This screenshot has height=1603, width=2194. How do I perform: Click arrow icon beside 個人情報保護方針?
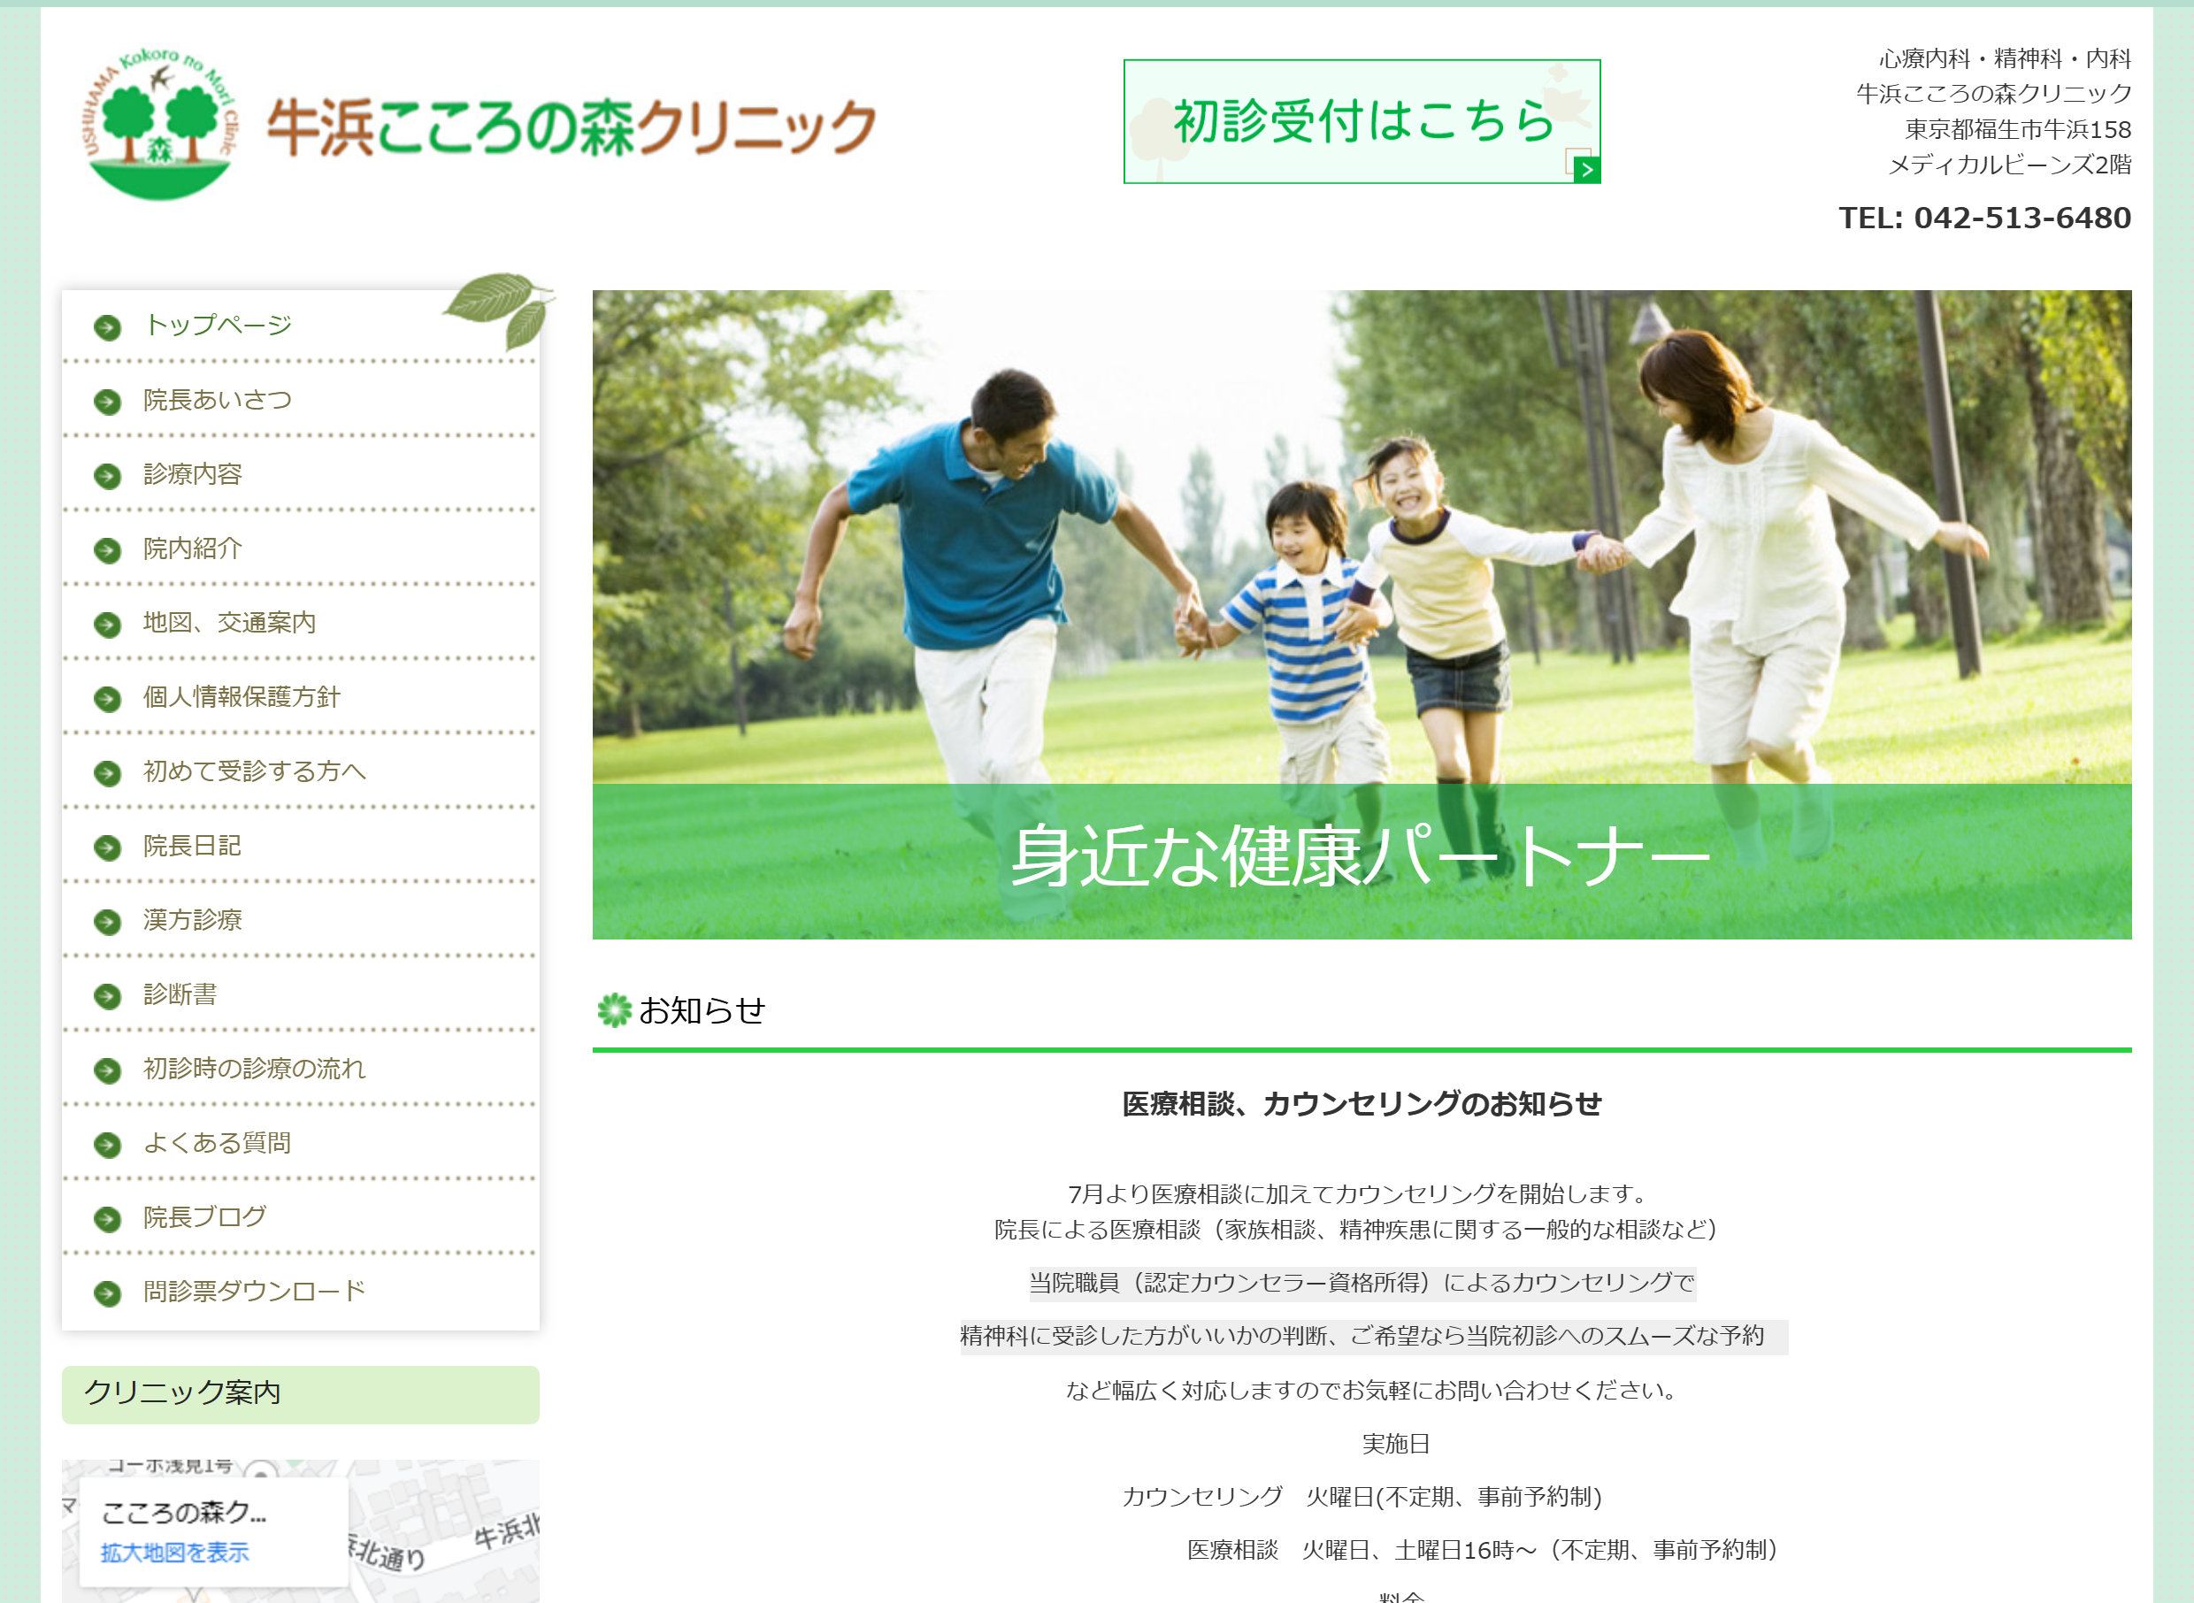click(108, 699)
